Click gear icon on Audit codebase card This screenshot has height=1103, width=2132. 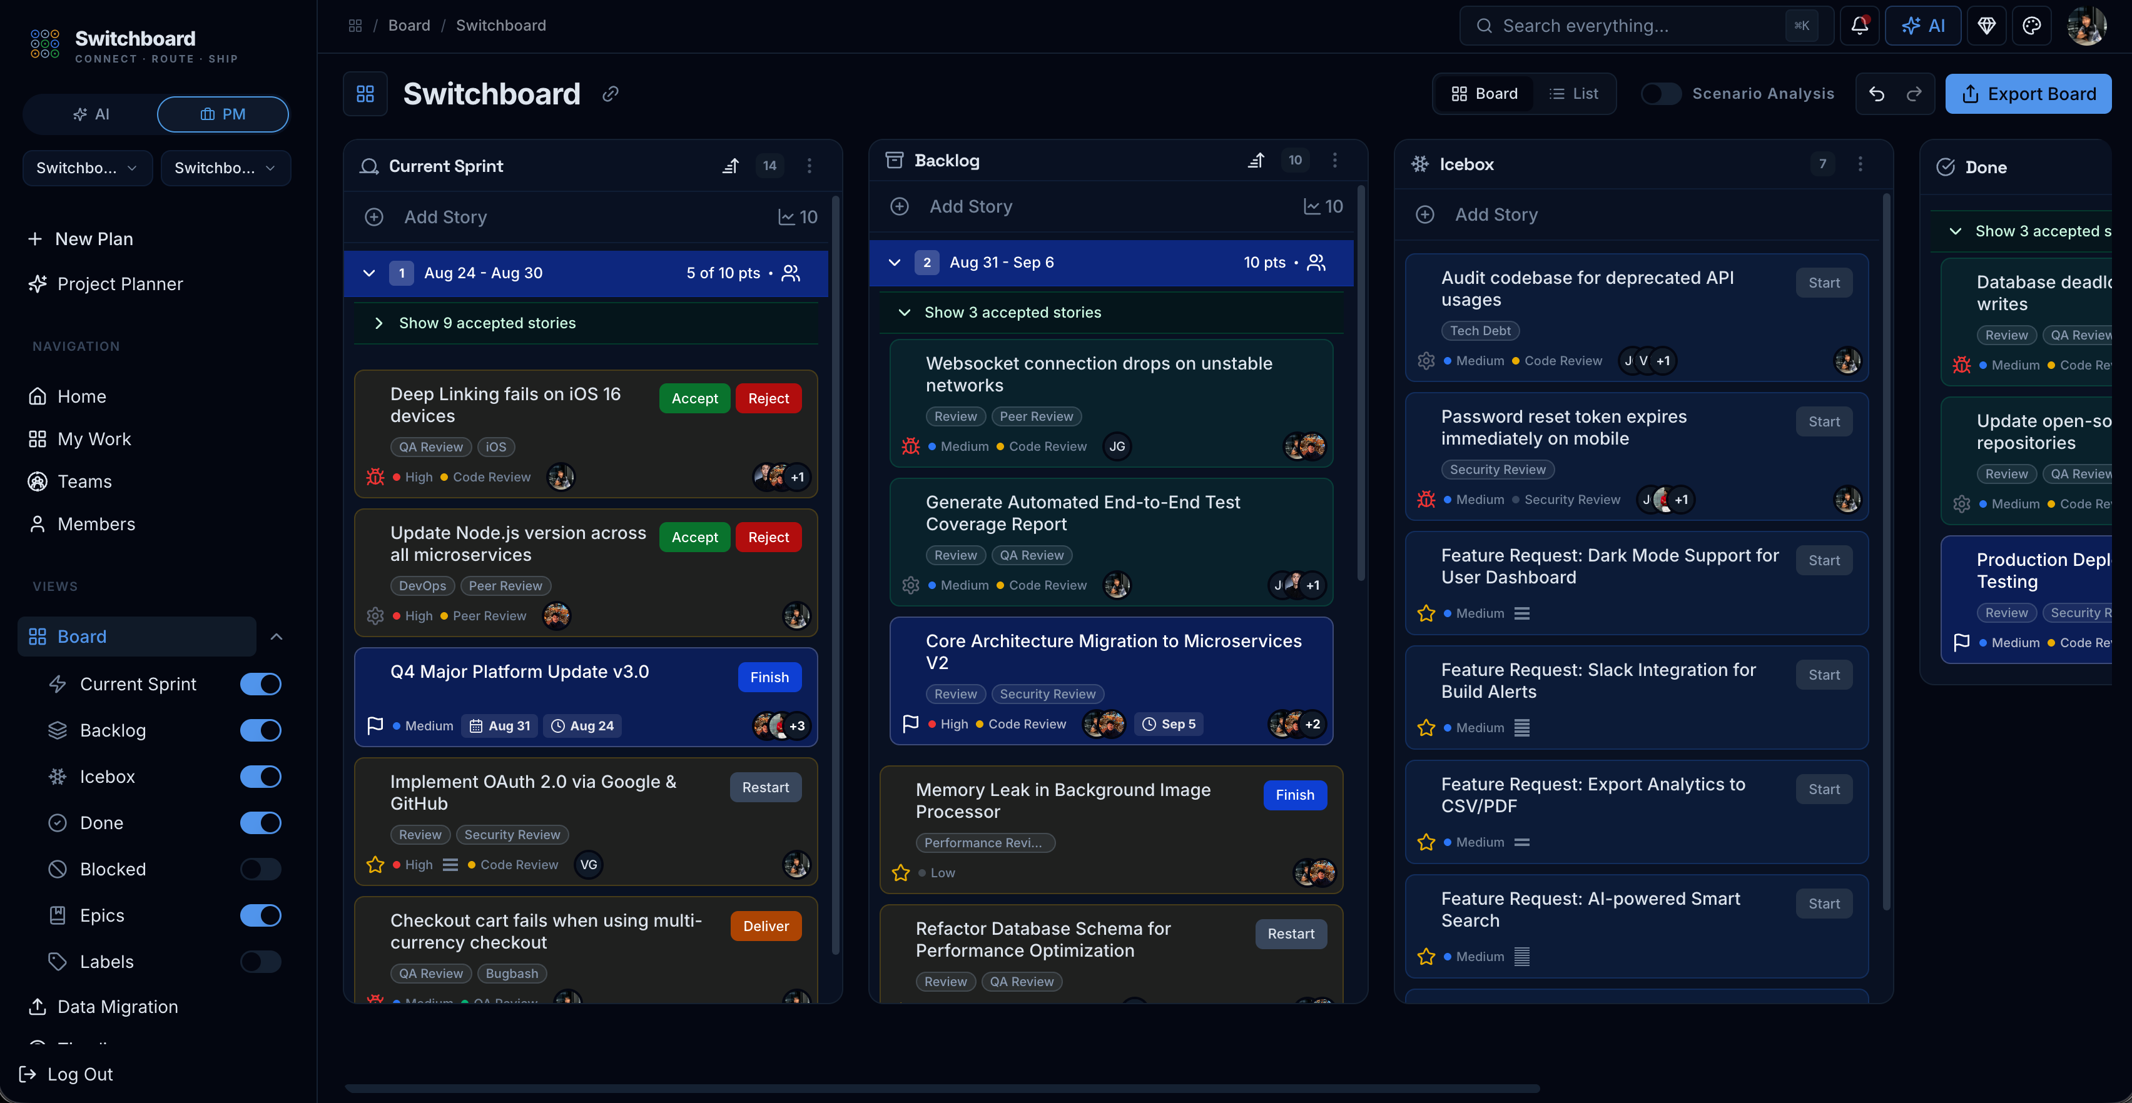(1425, 361)
